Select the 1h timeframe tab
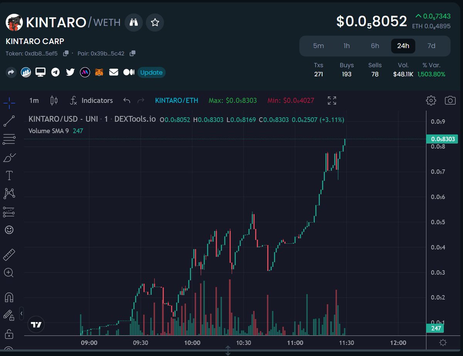Viewport: 463px width, 356px height. (346, 46)
